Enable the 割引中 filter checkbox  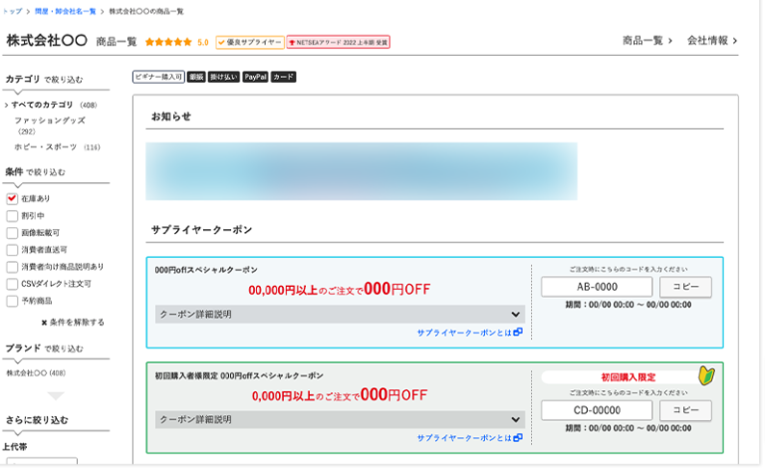(12, 215)
